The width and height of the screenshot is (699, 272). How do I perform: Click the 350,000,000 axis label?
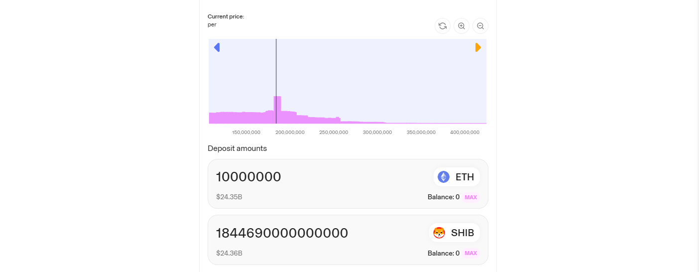pyautogui.click(x=421, y=133)
